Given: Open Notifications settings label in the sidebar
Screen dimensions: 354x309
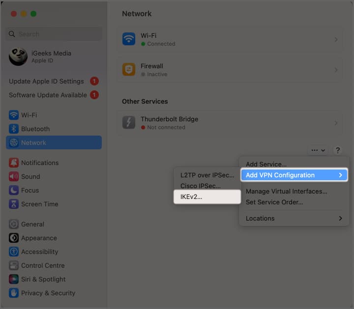Looking at the screenshot, I should (40, 163).
